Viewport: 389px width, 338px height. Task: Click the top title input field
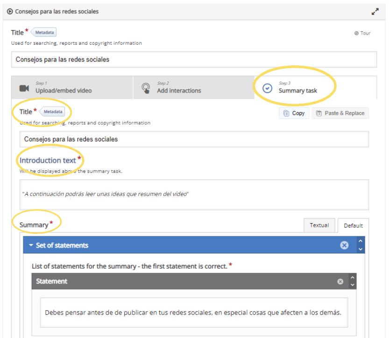[194, 59]
